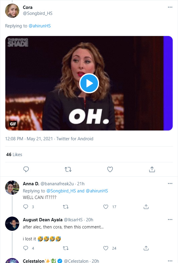The width and height of the screenshot is (178, 263).
Task: Retweet August Dean Ayala's comment
Action: pyautogui.click(x=66, y=248)
